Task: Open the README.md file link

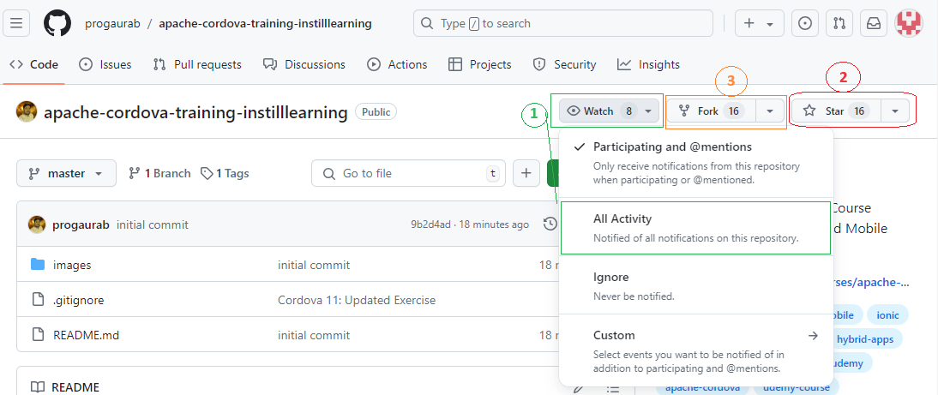Action: [x=86, y=335]
